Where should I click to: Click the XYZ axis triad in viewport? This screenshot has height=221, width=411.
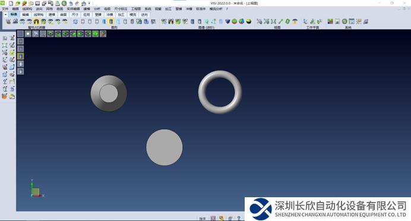tap(37, 188)
